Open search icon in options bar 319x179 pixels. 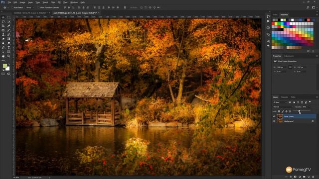pyautogui.click(x=308, y=7)
